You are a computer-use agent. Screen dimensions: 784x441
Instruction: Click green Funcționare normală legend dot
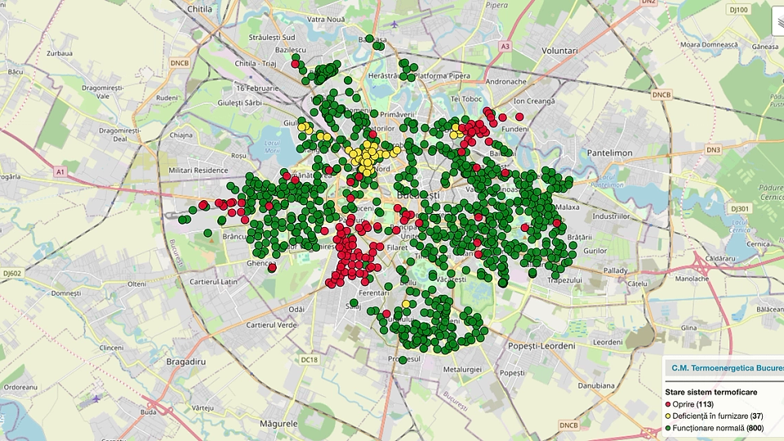point(668,429)
